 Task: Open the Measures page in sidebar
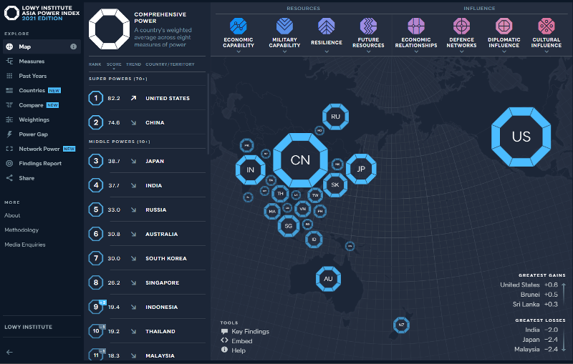(x=32, y=62)
